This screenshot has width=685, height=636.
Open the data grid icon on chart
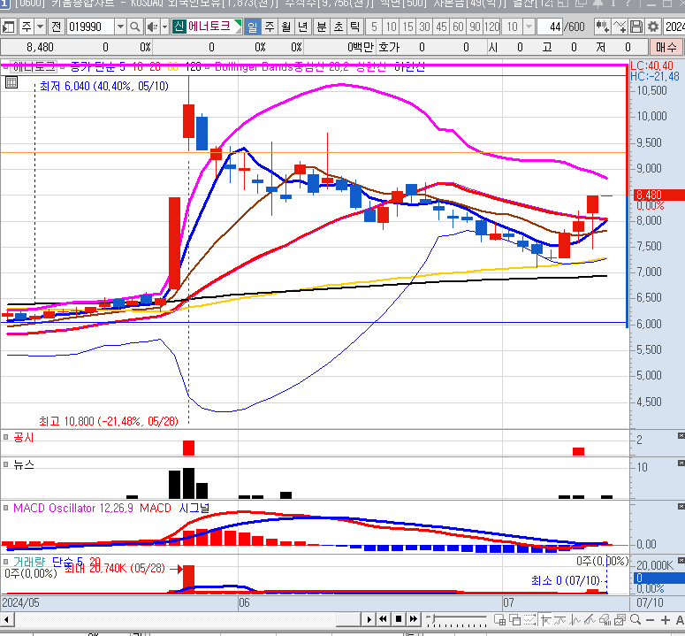(x=11, y=83)
